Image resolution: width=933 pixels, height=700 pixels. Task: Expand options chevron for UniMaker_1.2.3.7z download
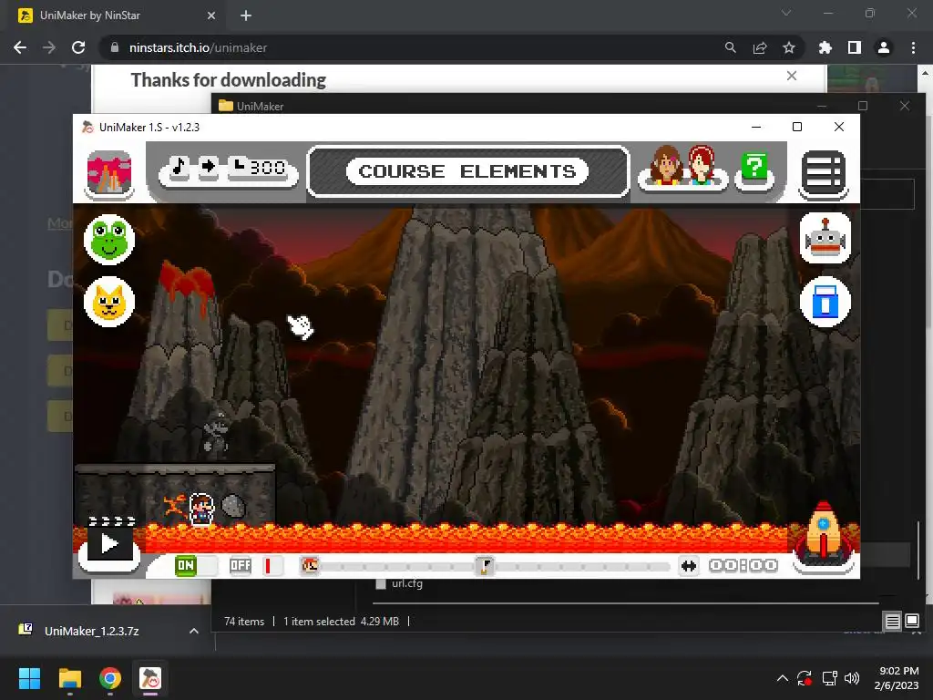click(x=194, y=631)
